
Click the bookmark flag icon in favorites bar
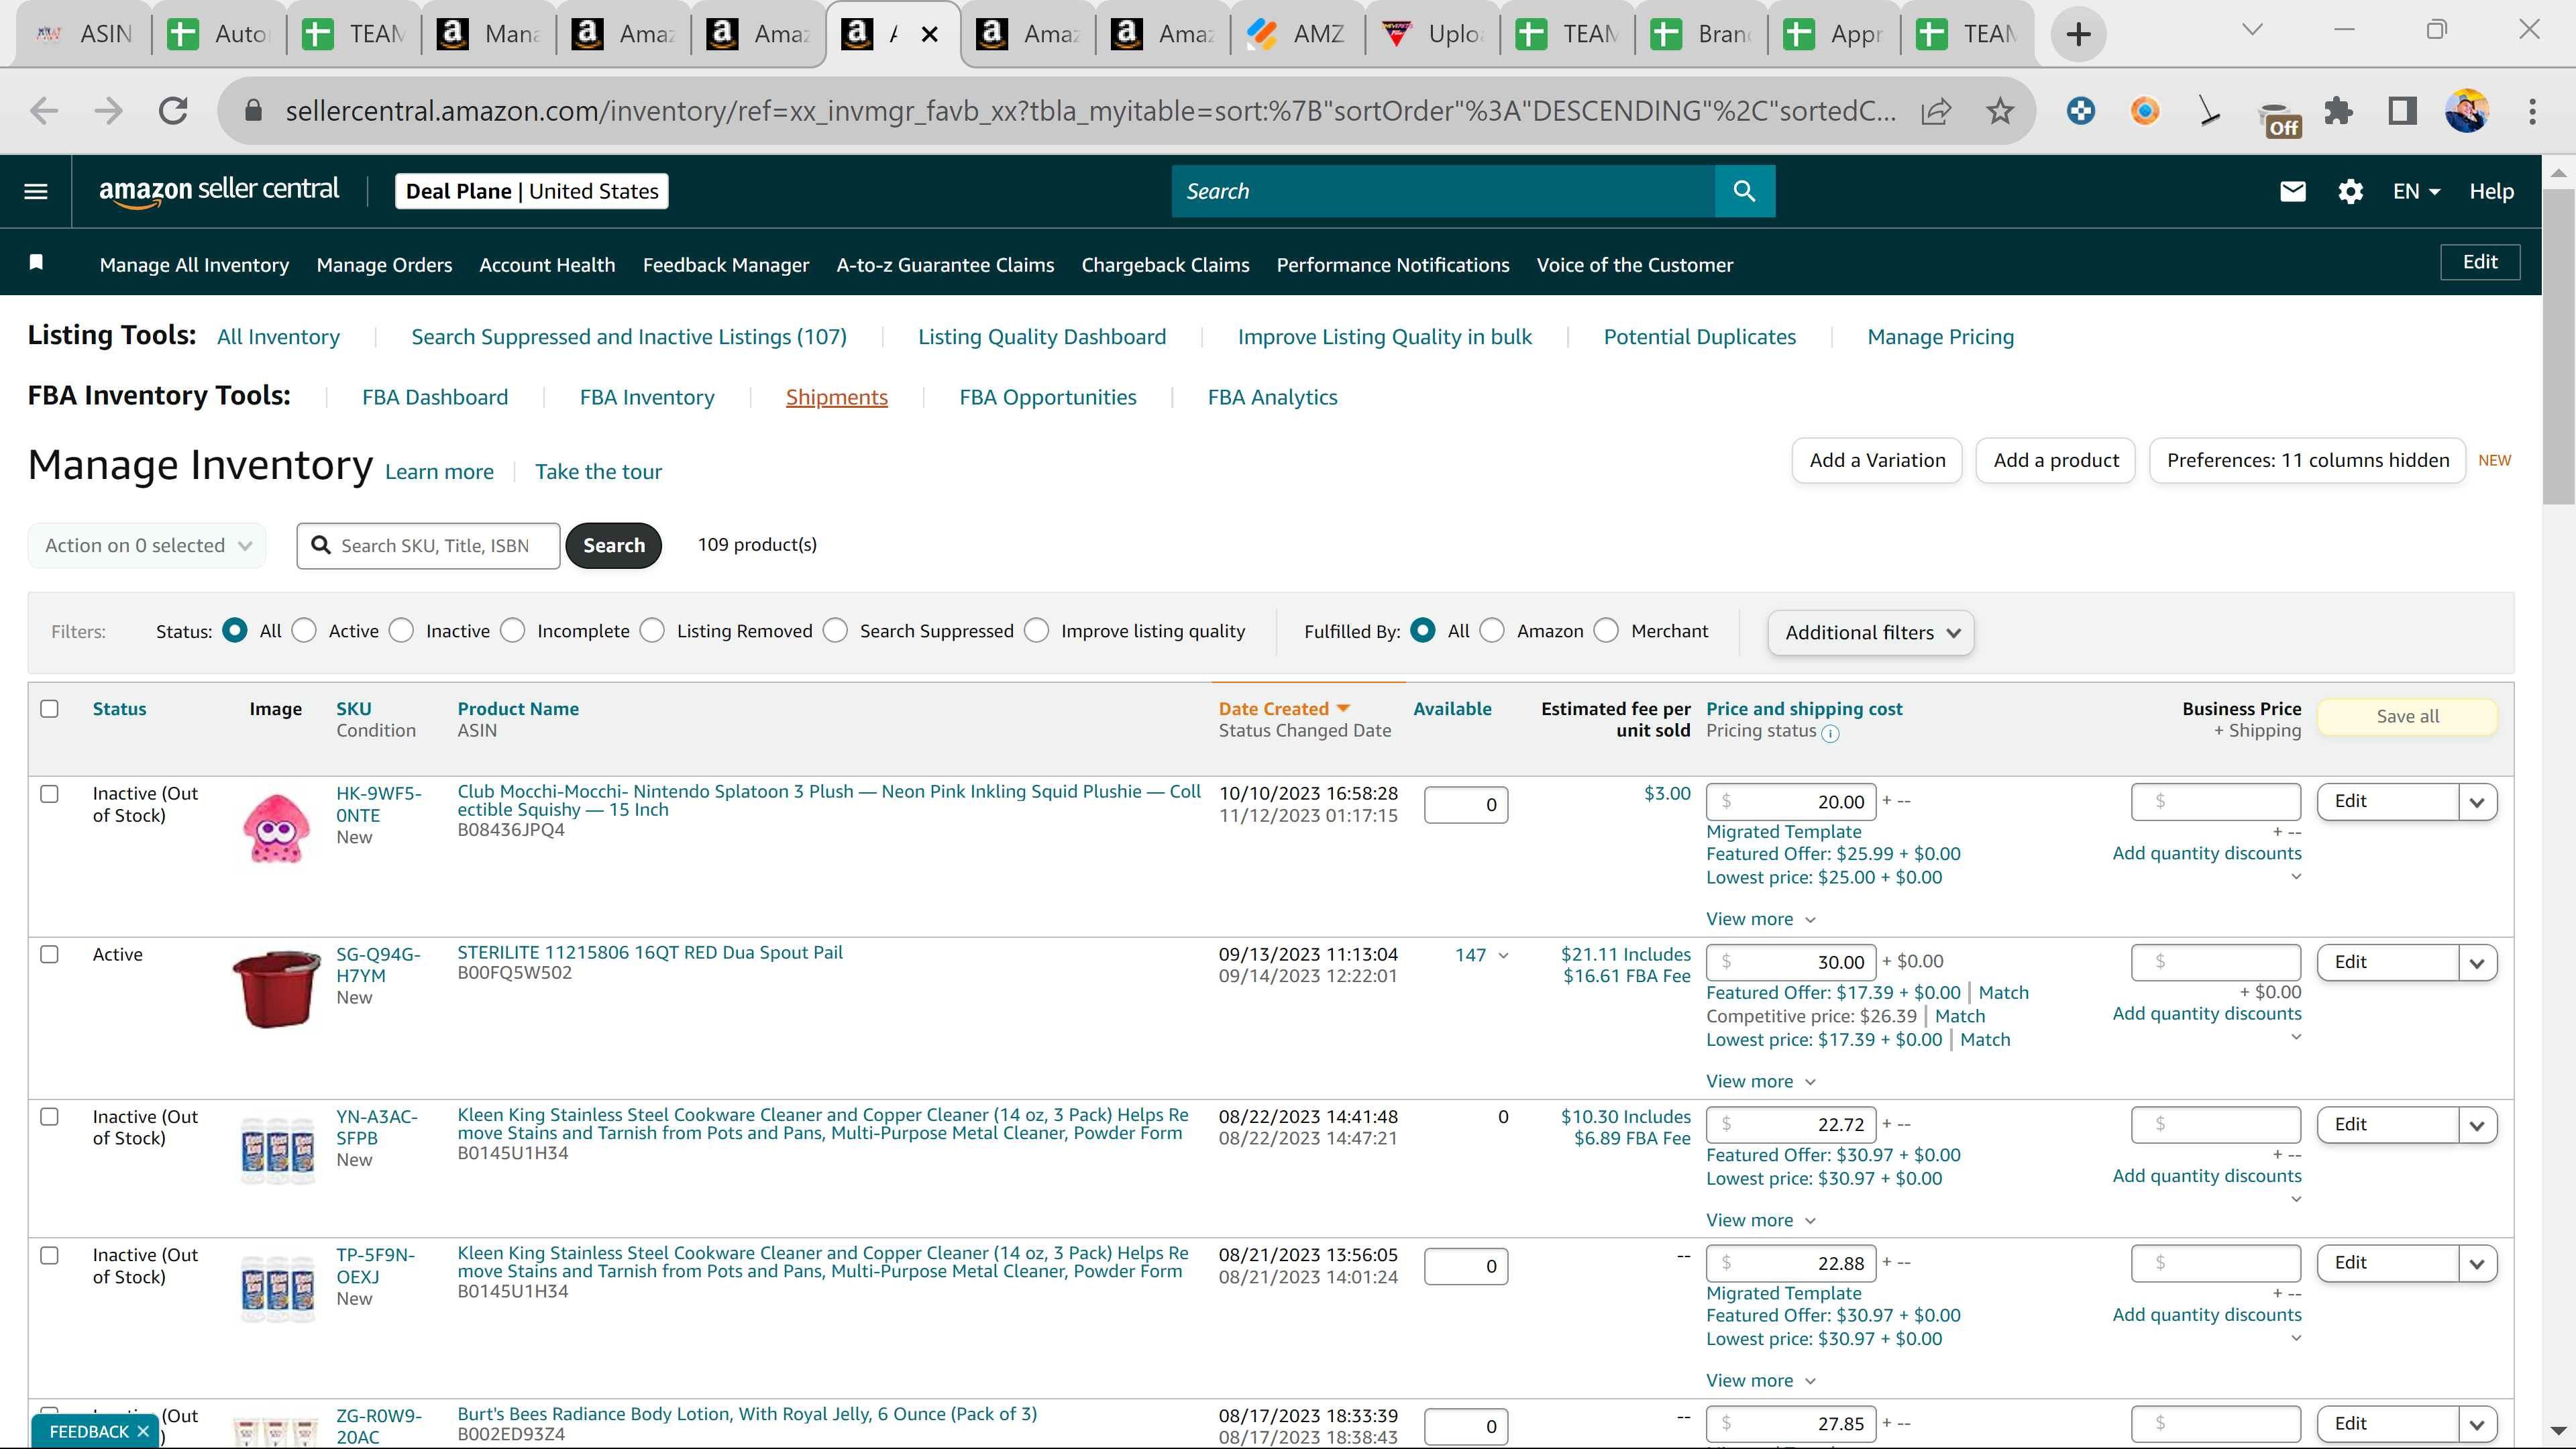(x=36, y=262)
